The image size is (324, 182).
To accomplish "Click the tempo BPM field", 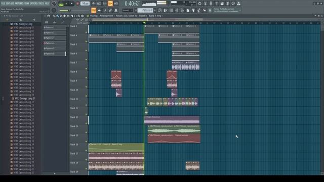I will click(85, 4).
